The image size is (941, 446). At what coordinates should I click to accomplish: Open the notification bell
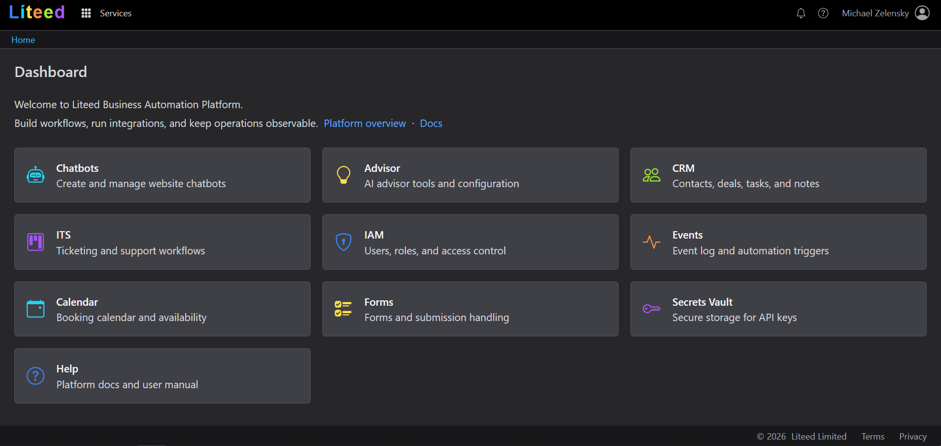tap(800, 13)
